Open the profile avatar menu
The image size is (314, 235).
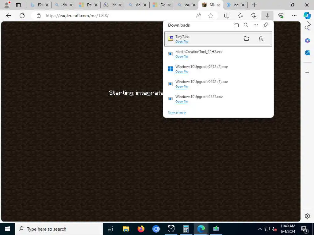[x=7, y=5]
